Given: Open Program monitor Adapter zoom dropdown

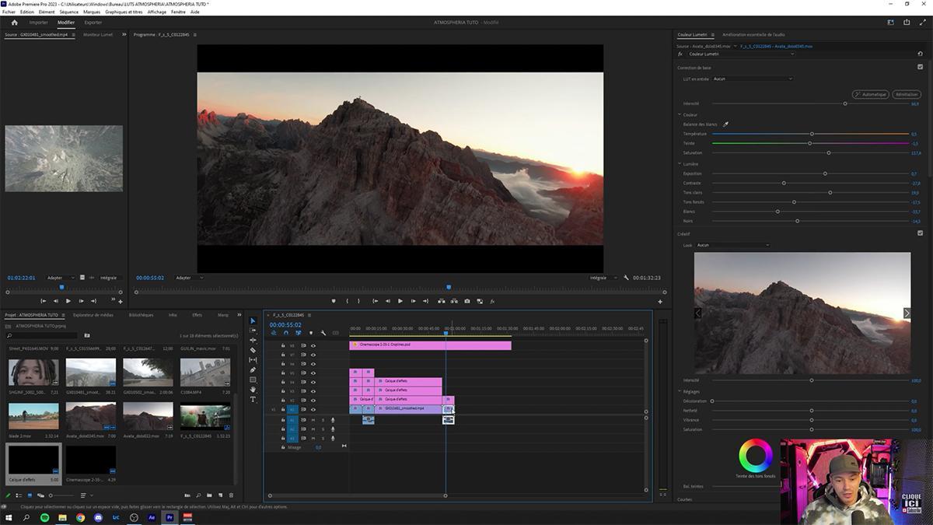Looking at the screenshot, I should [x=189, y=278].
